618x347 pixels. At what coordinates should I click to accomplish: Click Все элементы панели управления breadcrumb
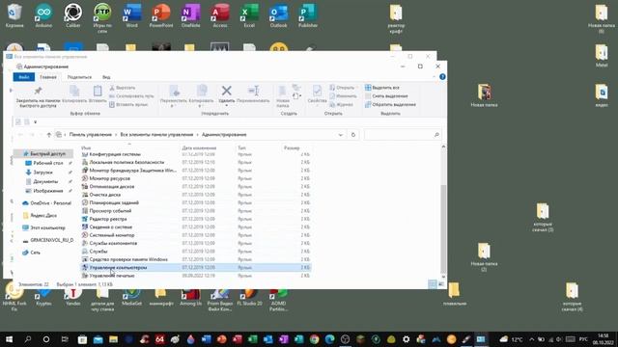pos(156,135)
